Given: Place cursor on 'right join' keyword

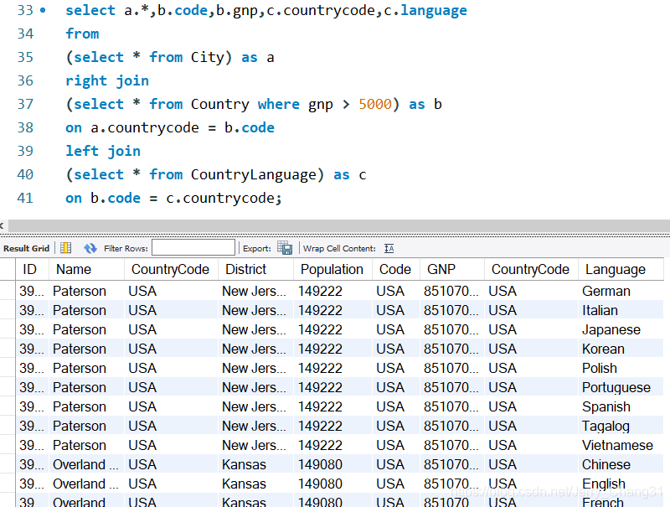Looking at the screenshot, I should click(x=107, y=80).
